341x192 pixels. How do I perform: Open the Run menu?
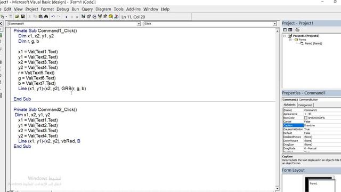75,9
